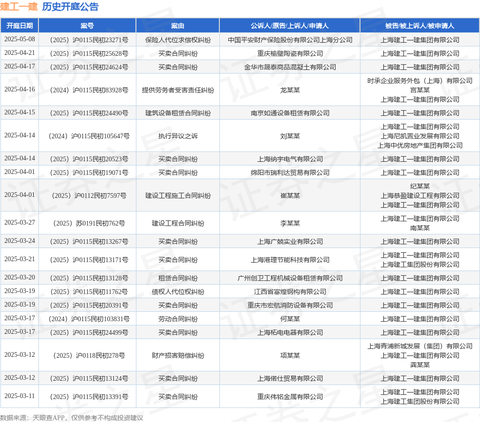The image size is (480, 422).
Task: Click defendant 上海恭盈建设工程有限公司
Action: (x=420, y=196)
